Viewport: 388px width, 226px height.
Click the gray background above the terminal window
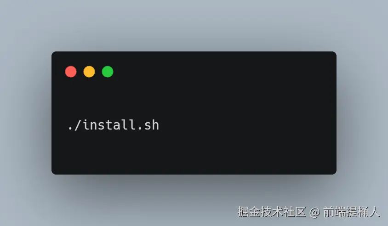coord(194,25)
